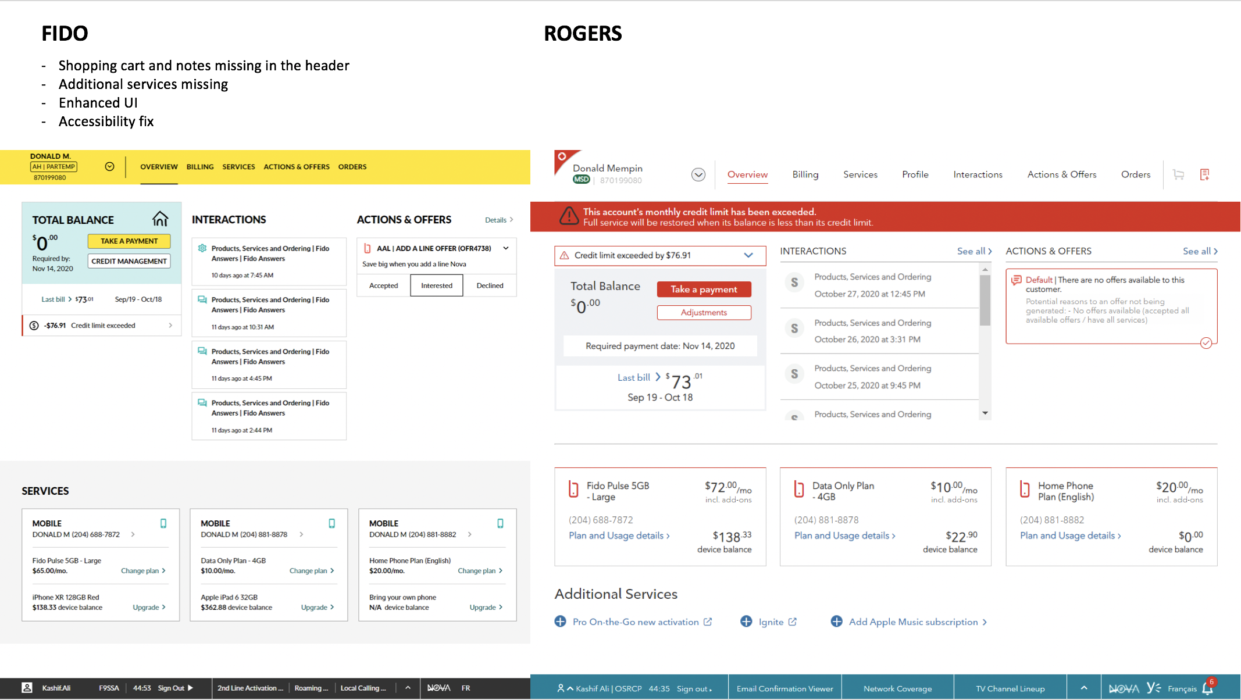The height and width of the screenshot is (700, 1241).
Task: Click the phone icon on AAL Add a Line offer
Action: tap(368, 248)
